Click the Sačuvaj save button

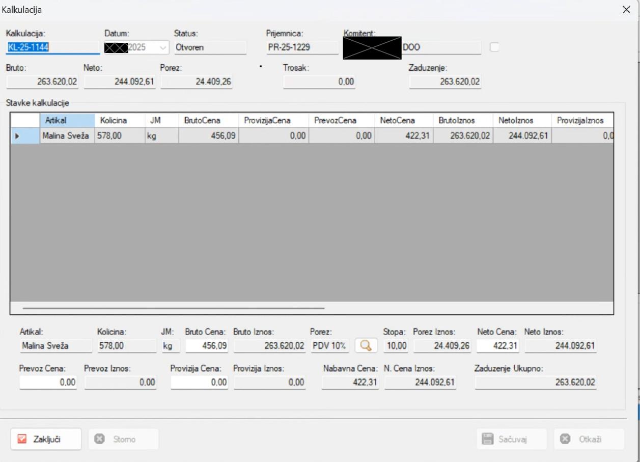point(511,439)
